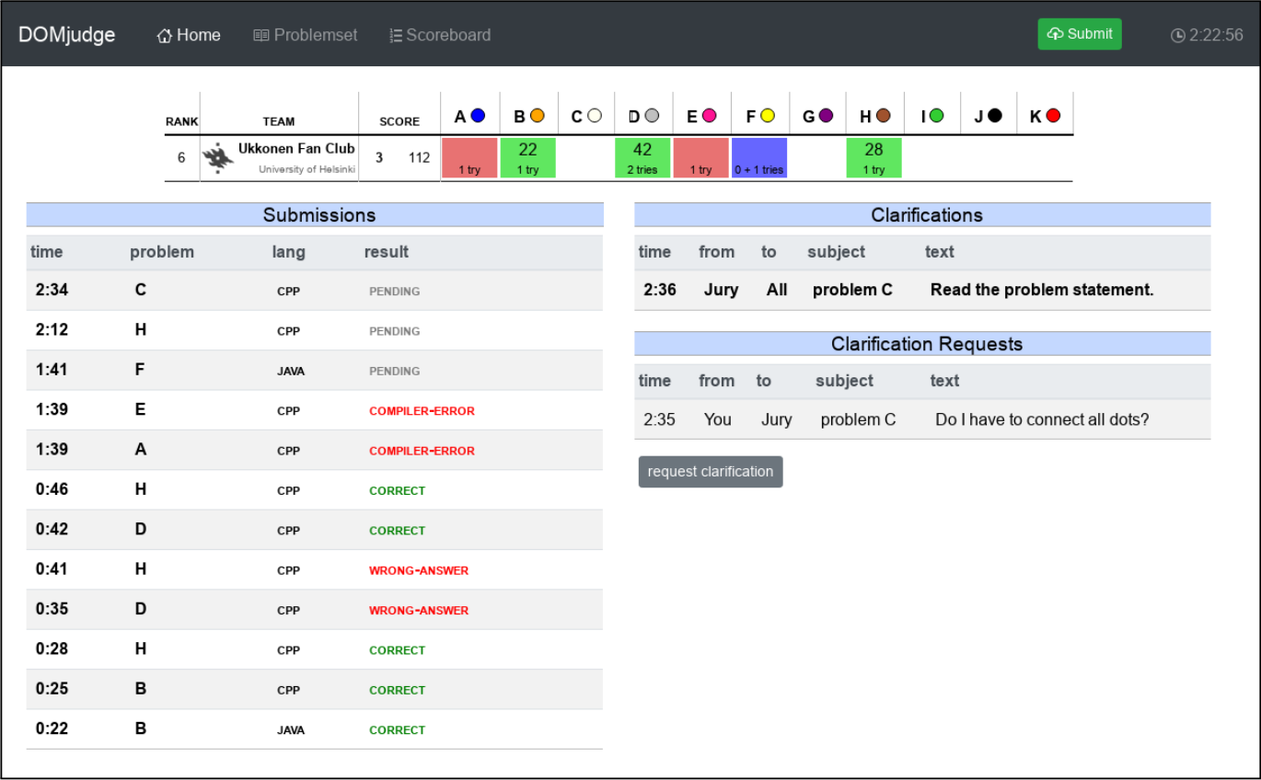Click the red balloon icon for problem K
Viewport: 1261px width, 780px height.
[1054, 116]
